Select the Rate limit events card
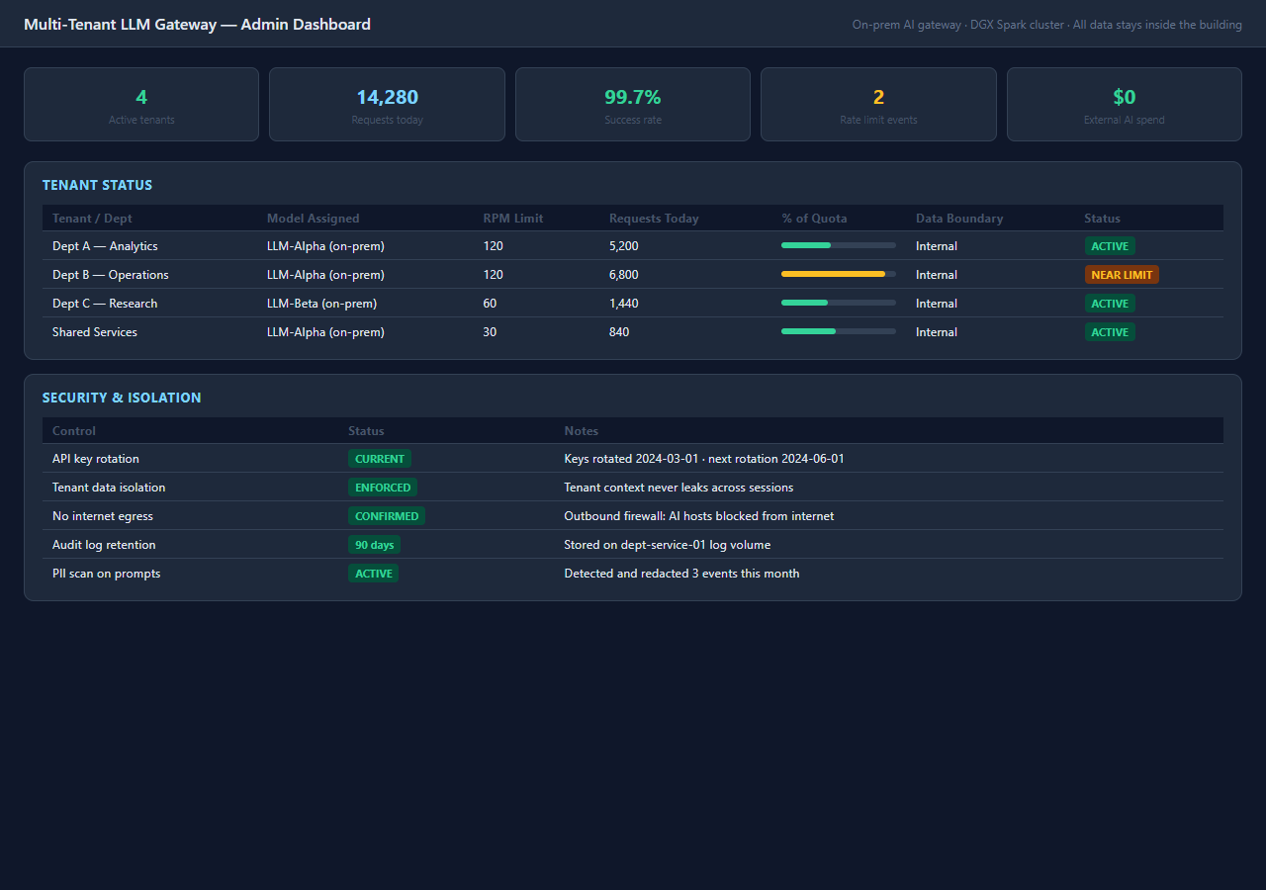The image size is (1266, 890). pos(878,104)
